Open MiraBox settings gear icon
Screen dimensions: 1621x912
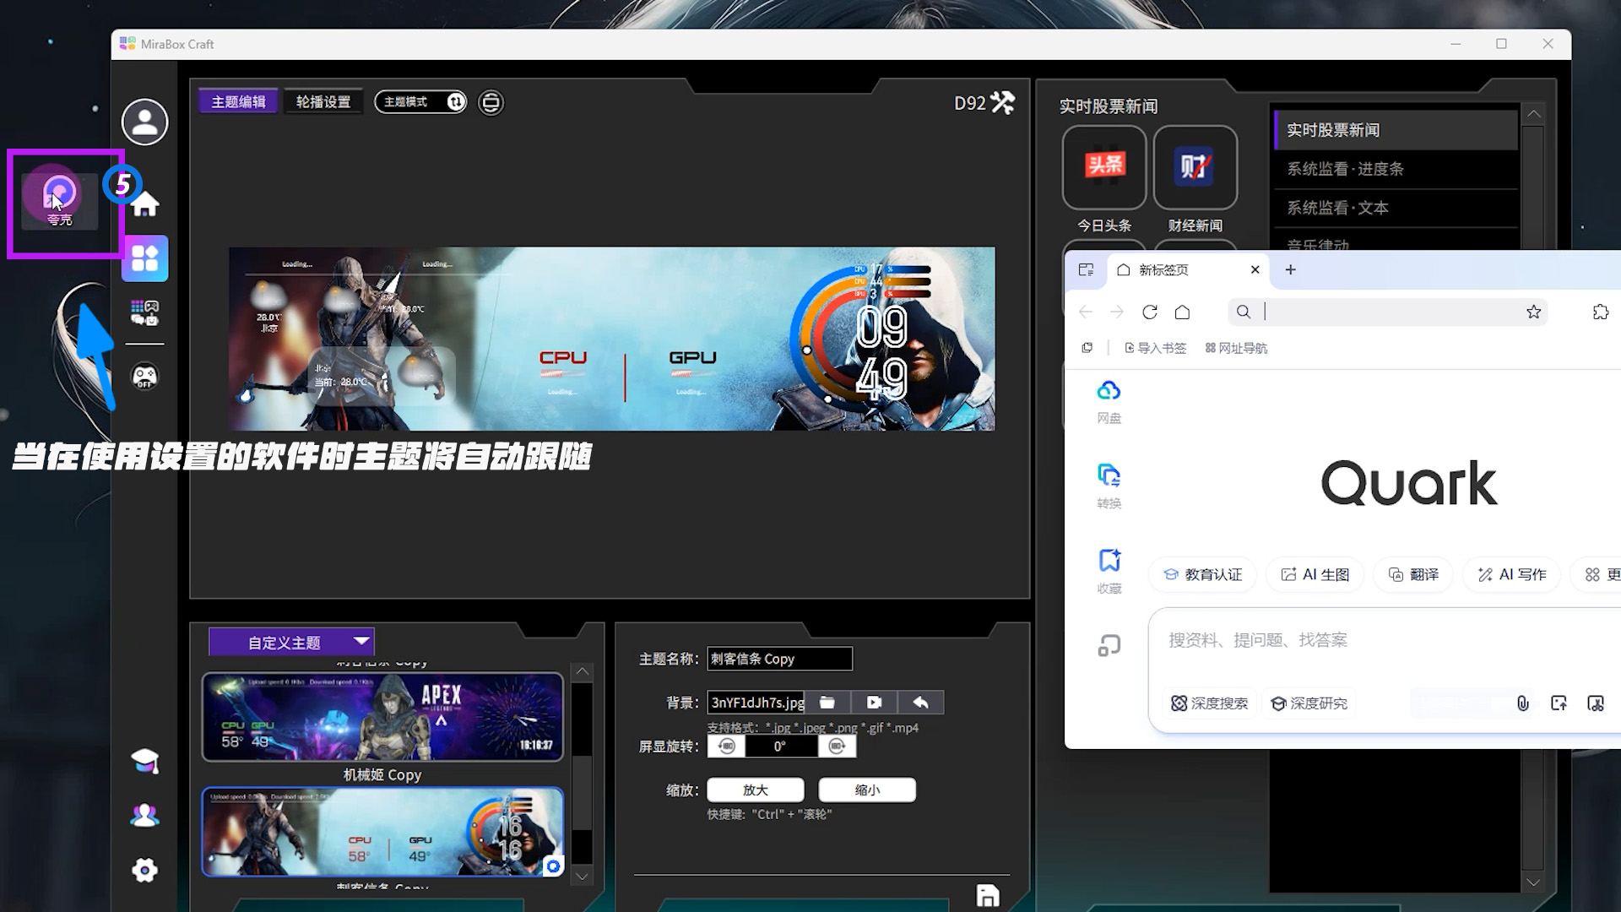(145, 870)
